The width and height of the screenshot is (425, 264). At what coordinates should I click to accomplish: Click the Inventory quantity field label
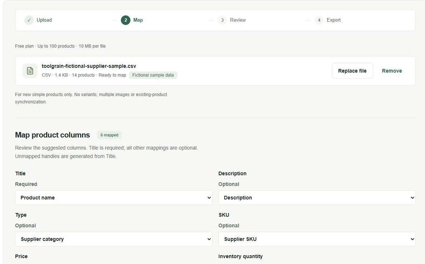[x=240, y=256]
